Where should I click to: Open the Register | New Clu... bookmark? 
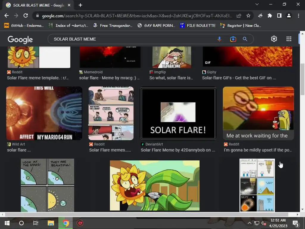click(x=241, y=26)
